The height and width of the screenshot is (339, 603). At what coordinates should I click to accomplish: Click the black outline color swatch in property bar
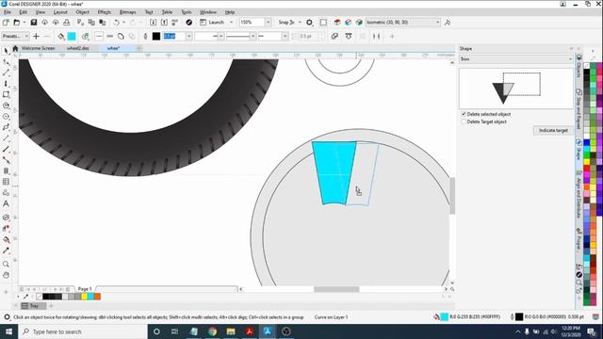pyautogui.click(x=156, y=36)
